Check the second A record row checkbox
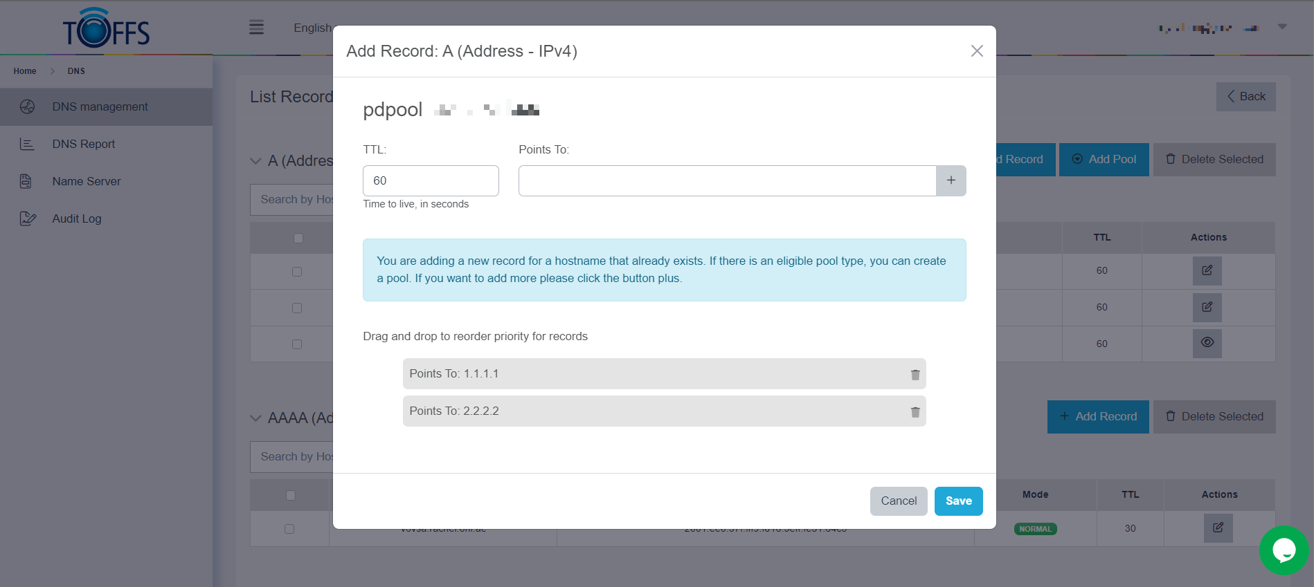Image resolution: width=1314 pixels, height=587 pixels. tap(297, 308)
